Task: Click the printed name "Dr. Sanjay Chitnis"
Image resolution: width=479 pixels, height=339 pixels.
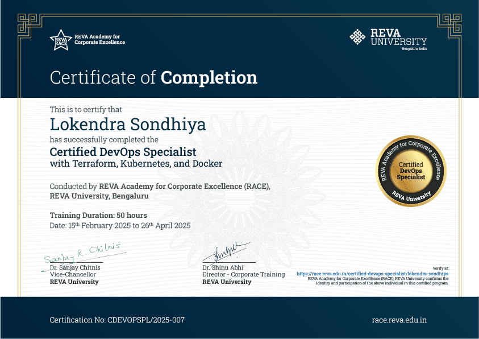Action: pyautogui.click(x=75, y=267)
